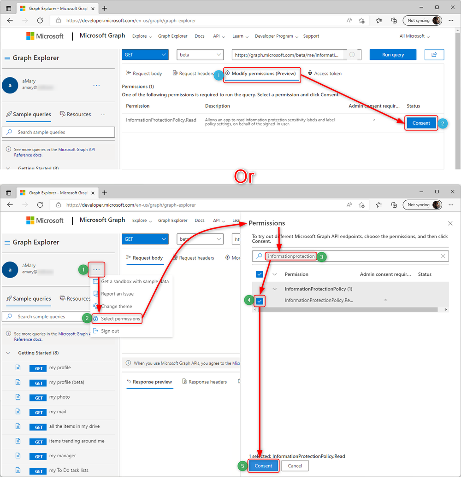
Task: Click the back arrow in the top browser window
Action: point(10,20)
